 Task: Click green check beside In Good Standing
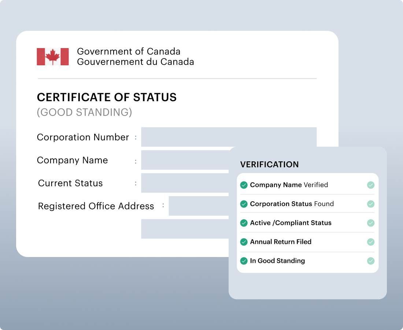pyautogui.click(x=244, y=261)
